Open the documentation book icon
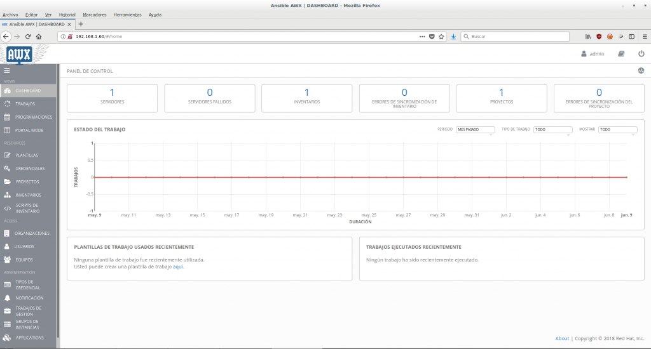Viewport: 651px width, 349px height. [621, 54]
